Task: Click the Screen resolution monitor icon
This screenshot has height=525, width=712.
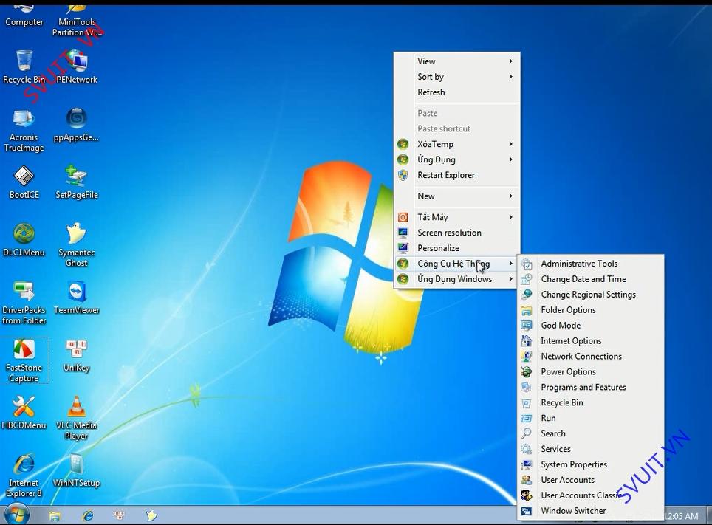Action: click(x=403, y=233)
